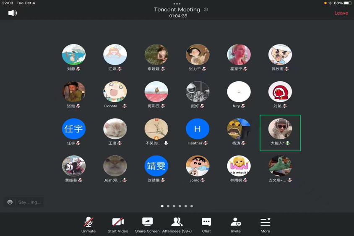Image resolution: width=354 pixels, height=236 pixels.
Task: Open the Attendees (99+) list
Action: [x=177, y=225]
